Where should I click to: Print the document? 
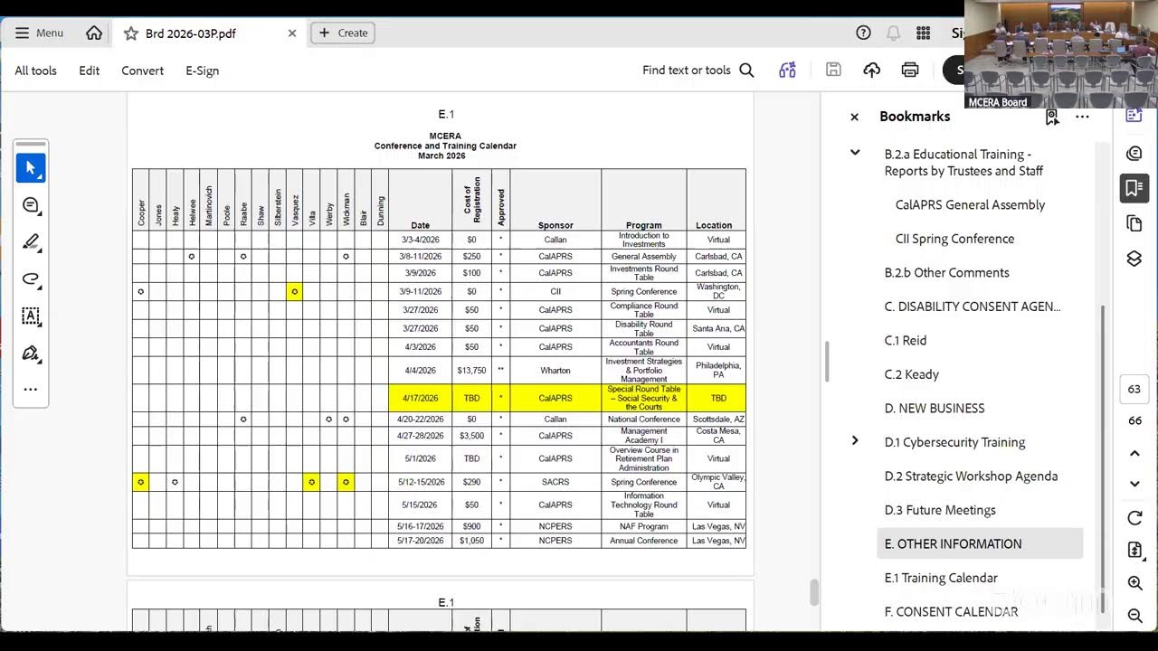(910, 71)
